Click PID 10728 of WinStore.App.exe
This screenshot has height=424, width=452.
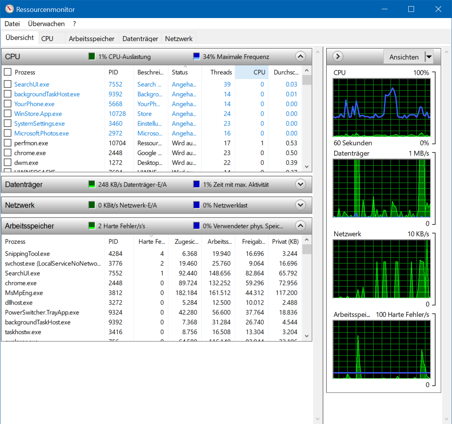tap(117, 114)
